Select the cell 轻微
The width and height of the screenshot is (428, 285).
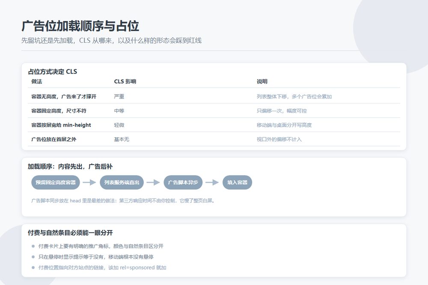119,125
